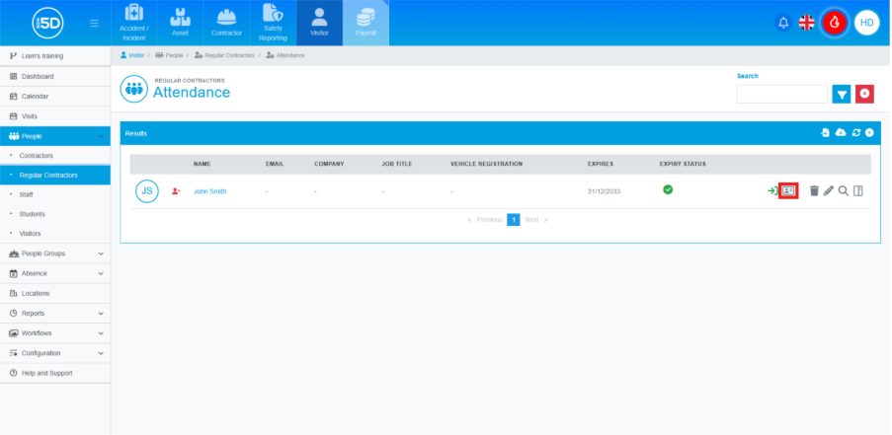Viewport: 892px width, 435px height.
Task: Open the Payroll module tab
Action: point(365,24)
